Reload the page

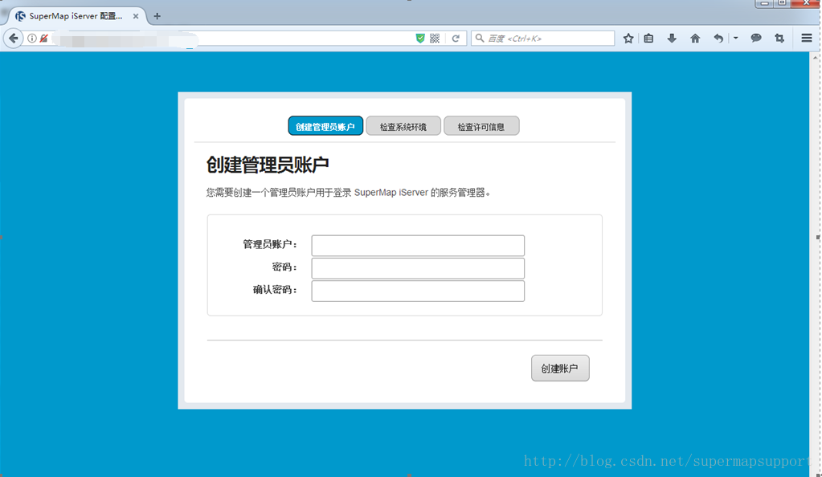pos(456,39)
